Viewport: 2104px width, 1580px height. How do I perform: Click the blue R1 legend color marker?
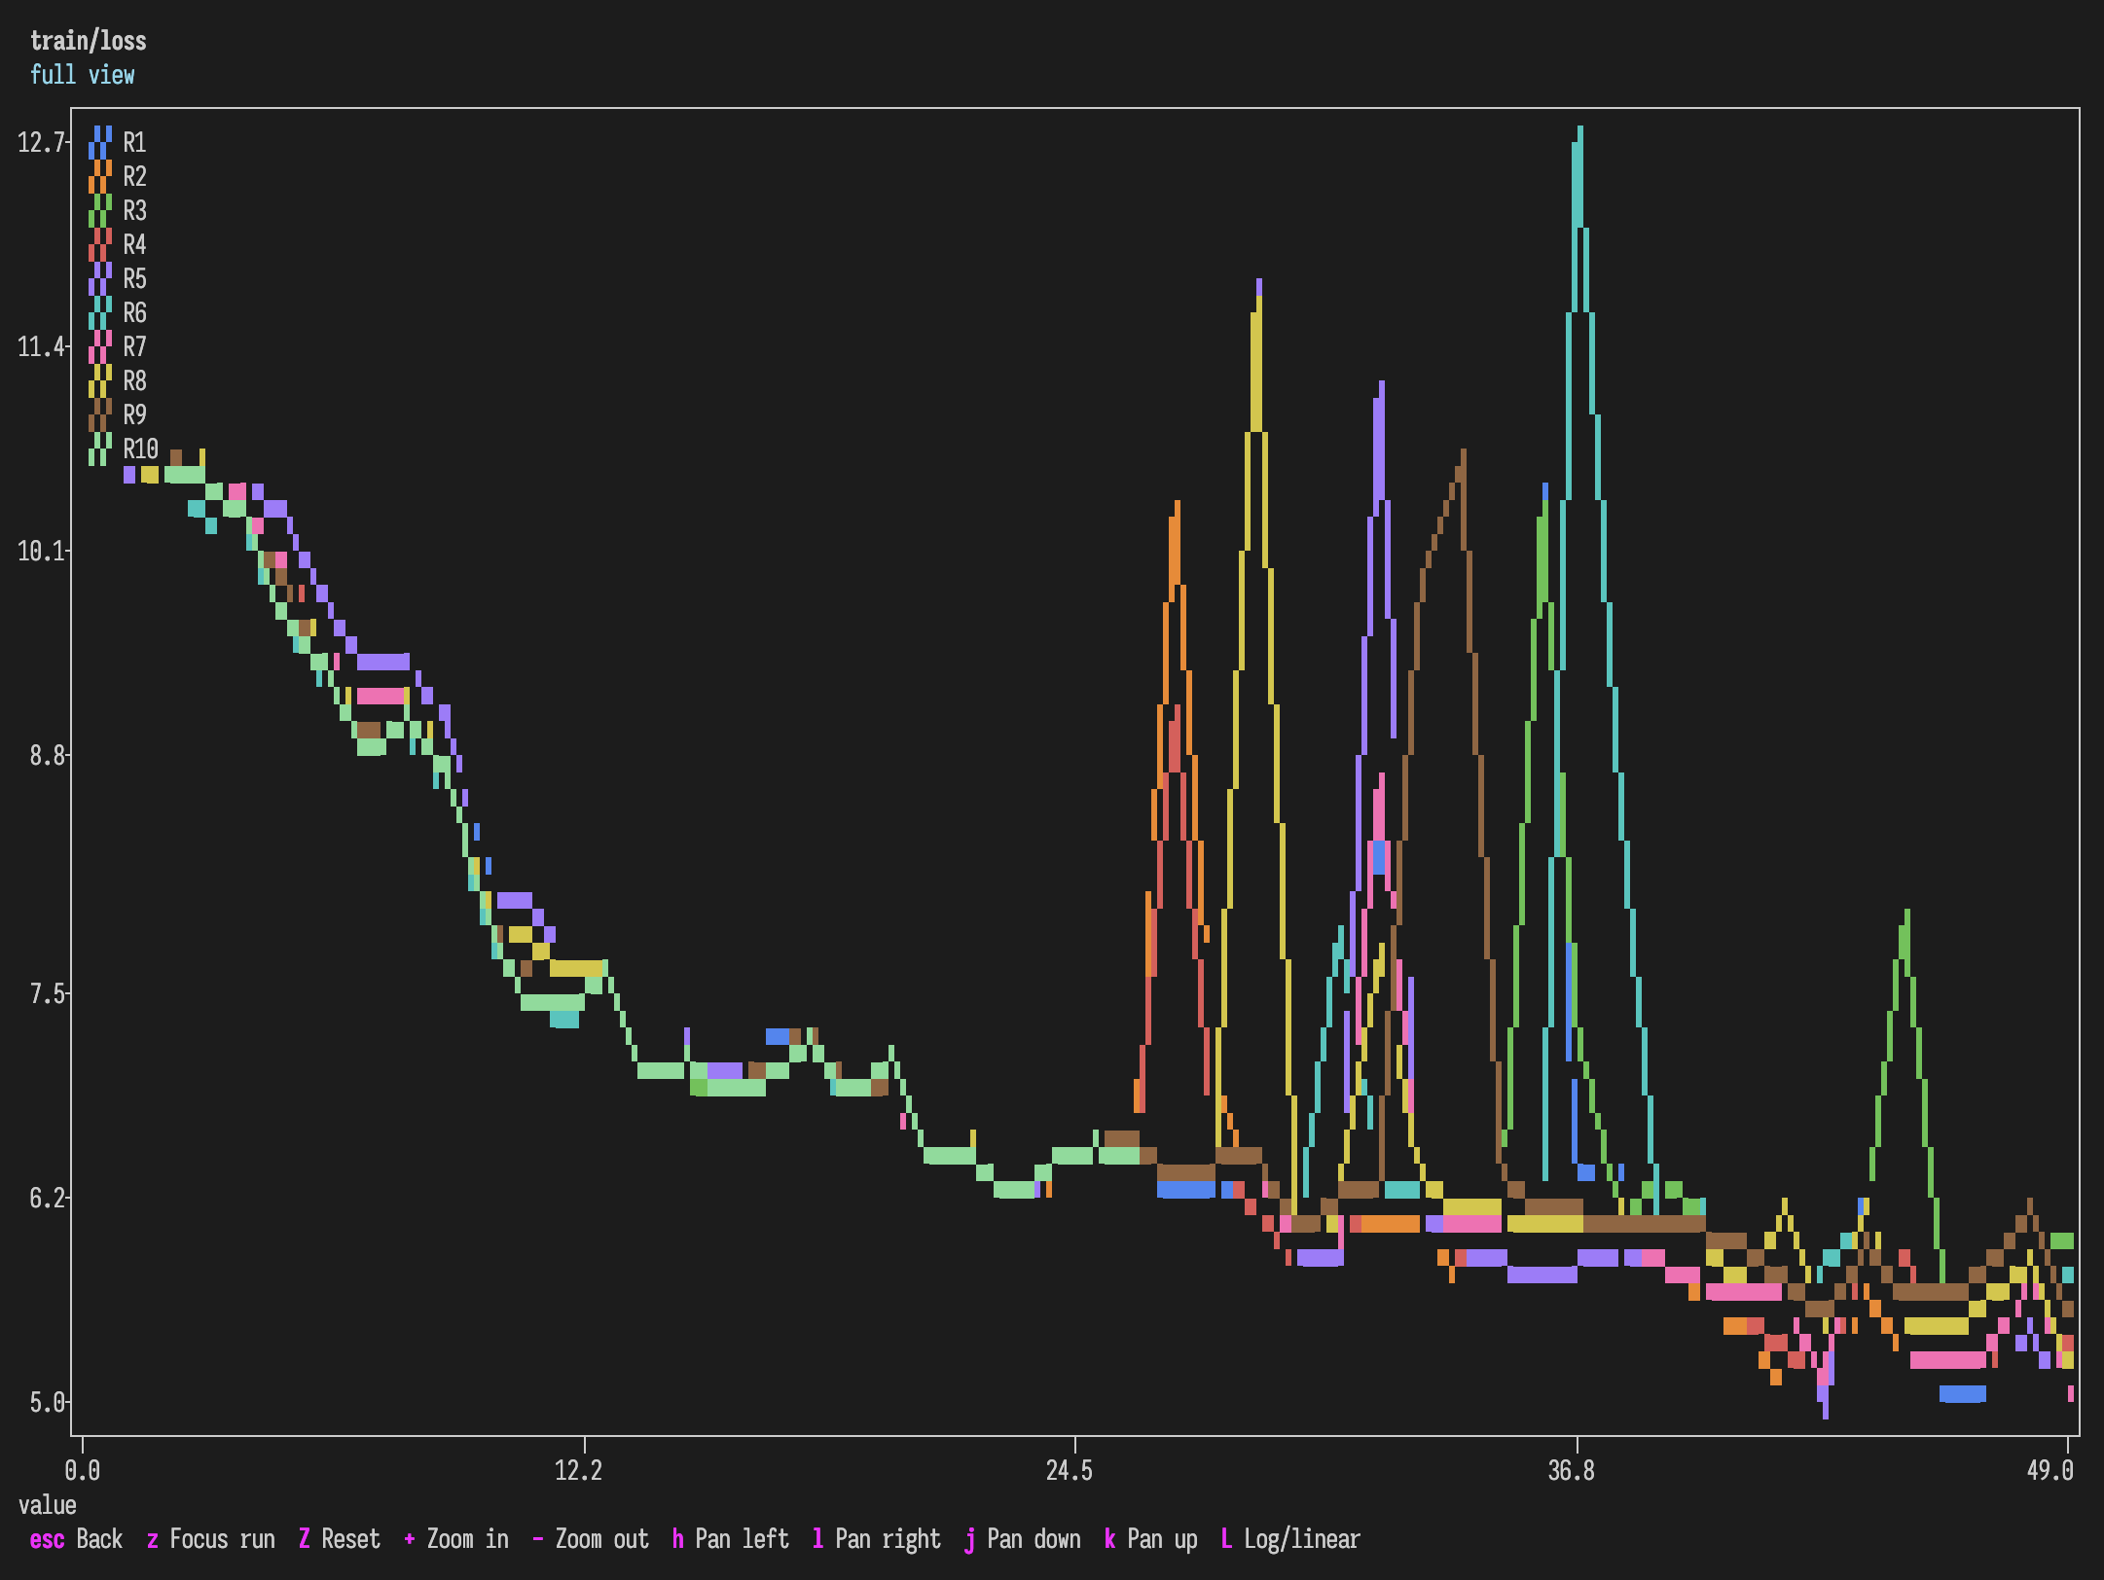point(100,142)
